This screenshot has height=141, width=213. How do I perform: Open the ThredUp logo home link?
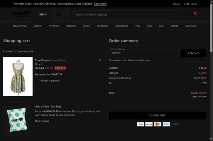tap(21, 14)
